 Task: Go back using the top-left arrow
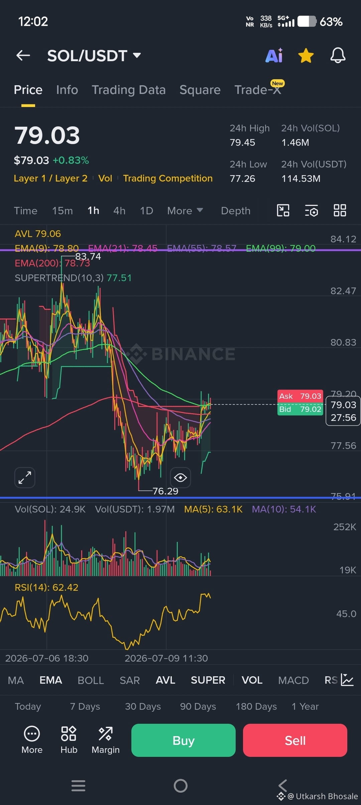click(x=23, y=55)
